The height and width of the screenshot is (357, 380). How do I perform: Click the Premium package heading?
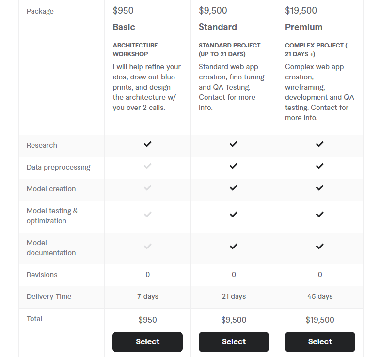(303, 27)
